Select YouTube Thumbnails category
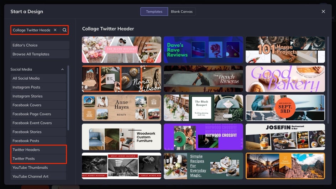The width and height of the screenshot is (336, 189). (x=38, y=168)
